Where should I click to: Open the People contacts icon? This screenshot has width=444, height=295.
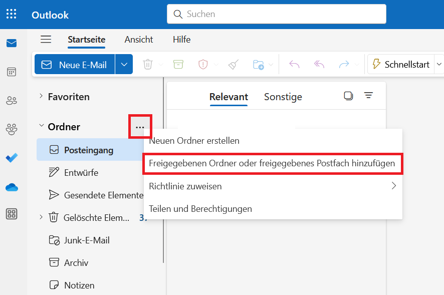12,101
